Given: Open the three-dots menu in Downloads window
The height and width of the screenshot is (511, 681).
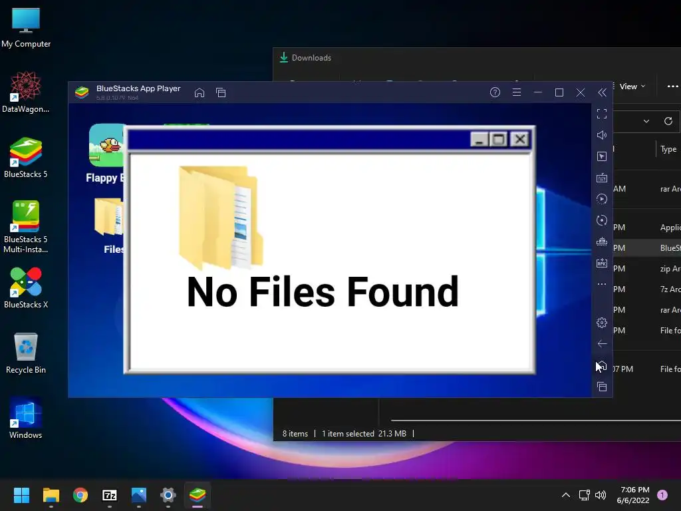Looking at the screenshot, I should click(x=673, y=86).
